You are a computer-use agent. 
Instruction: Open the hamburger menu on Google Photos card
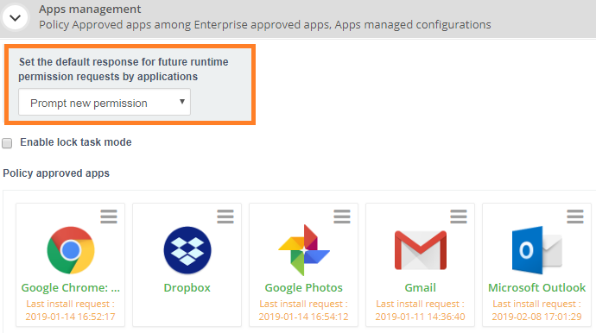click(342, 217)
